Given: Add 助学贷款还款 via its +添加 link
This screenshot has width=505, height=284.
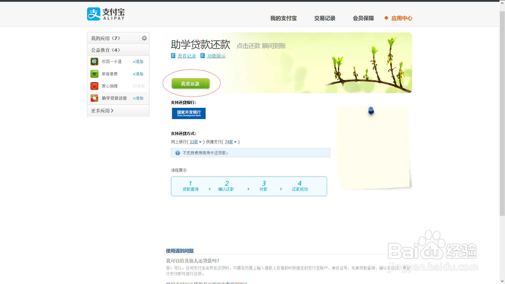Looking at the screenshot, I should 138,98.
